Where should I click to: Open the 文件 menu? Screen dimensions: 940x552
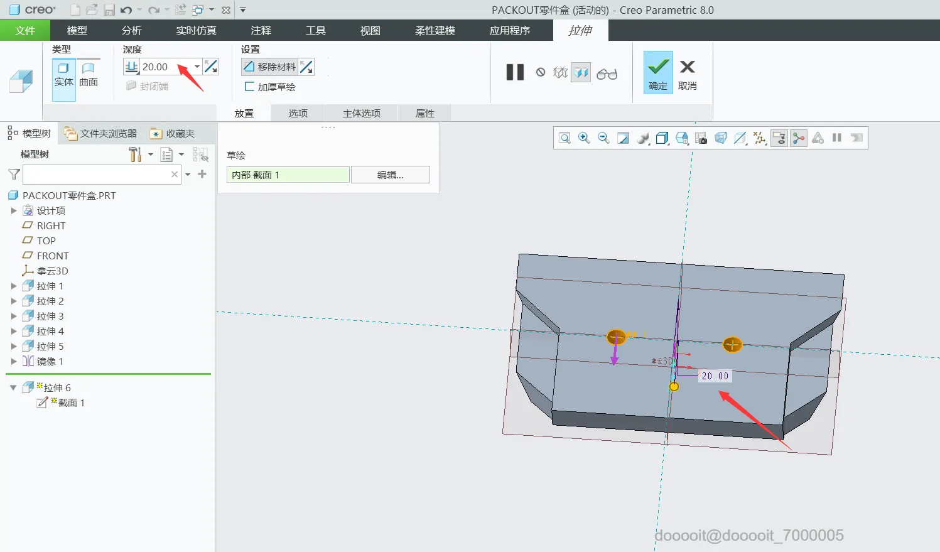(x=25, y=30)
